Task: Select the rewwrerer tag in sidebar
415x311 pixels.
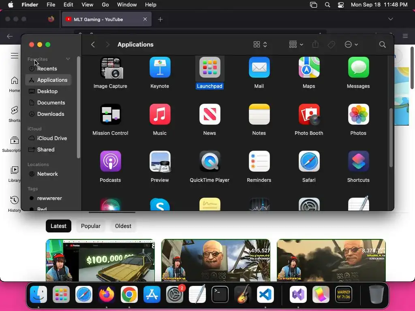Action: tap(48, 198)
